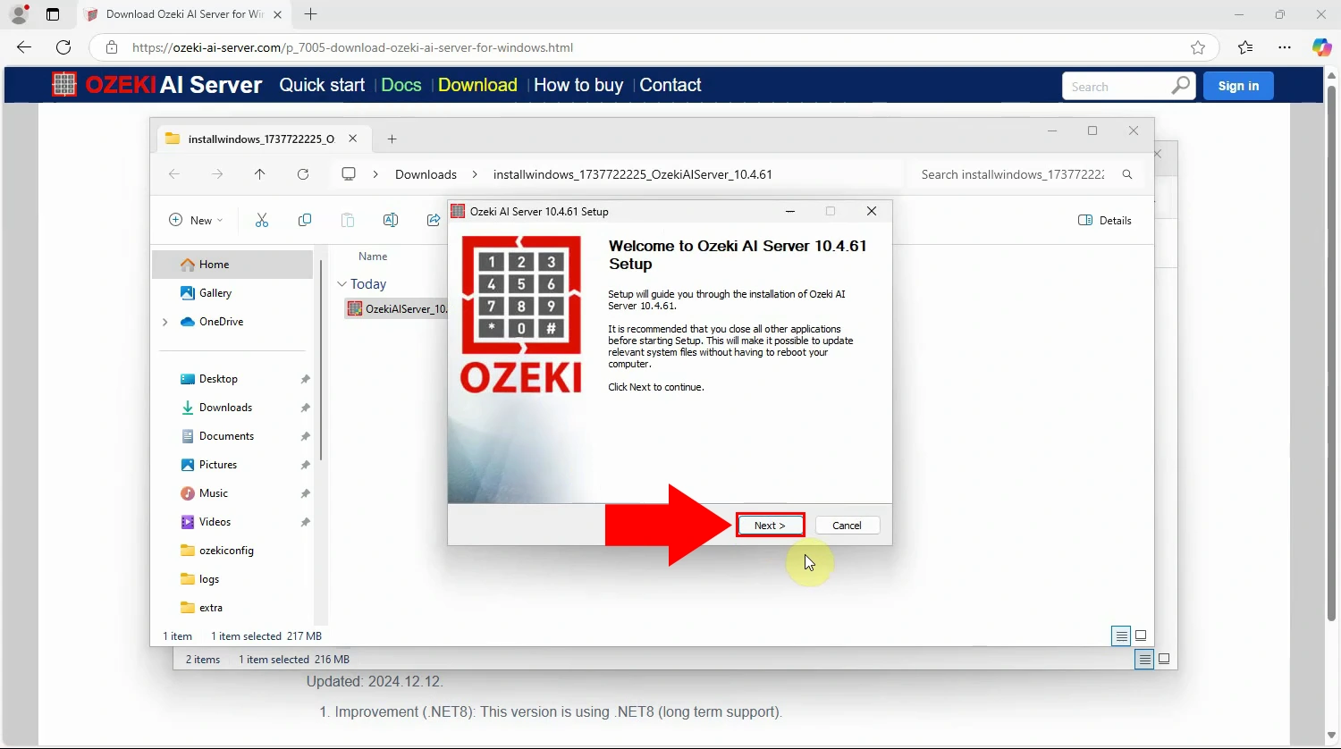
Task: Click the Rename icon in Explorer toolbar
Action: pos(391,220)
